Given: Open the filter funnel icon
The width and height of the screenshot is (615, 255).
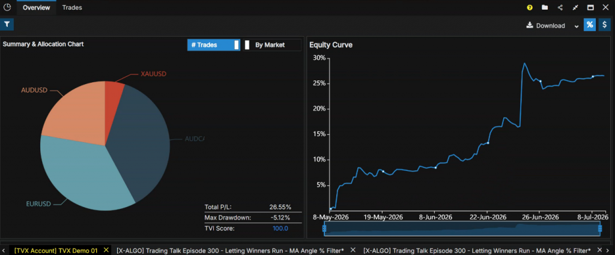Looking at the screenshot, I should click(7, 24).
